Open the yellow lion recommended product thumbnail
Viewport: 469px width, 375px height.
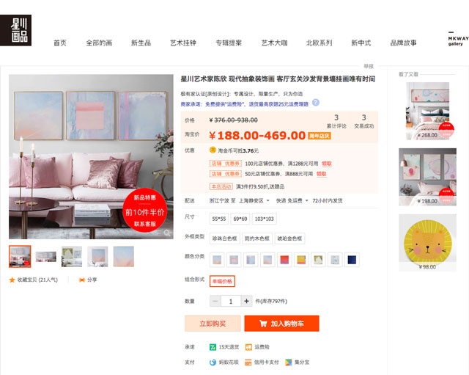pyautogui.click(x=427, y=243)
